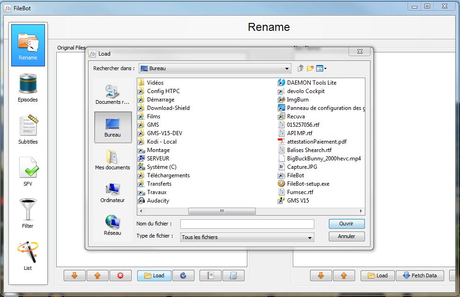460x297 pixels.
Task: Select the Montage shortcut
Action: (x=154, y=150)
